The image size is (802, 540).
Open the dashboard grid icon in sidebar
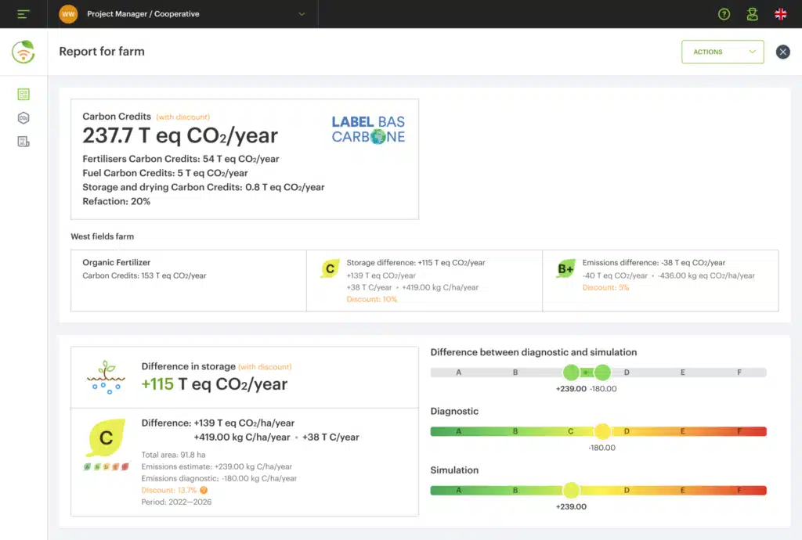pos(23,95)
